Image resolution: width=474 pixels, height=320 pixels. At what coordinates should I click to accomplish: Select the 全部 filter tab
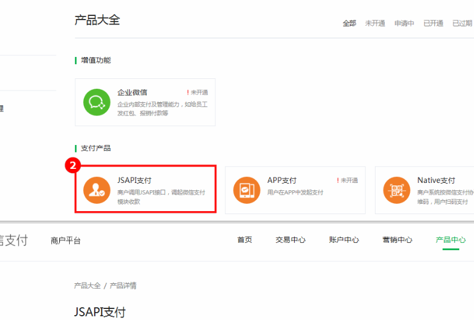point(349,23)
